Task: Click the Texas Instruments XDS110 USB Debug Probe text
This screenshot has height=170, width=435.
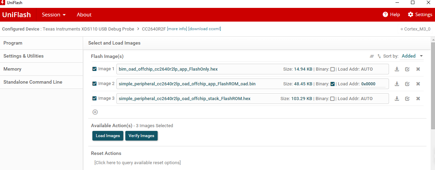Action: [89, 29]
